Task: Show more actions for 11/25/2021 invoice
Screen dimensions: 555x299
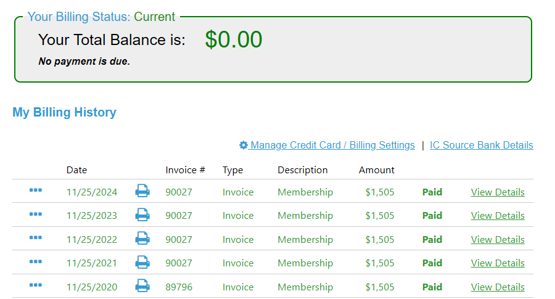Action: (36, 261)
